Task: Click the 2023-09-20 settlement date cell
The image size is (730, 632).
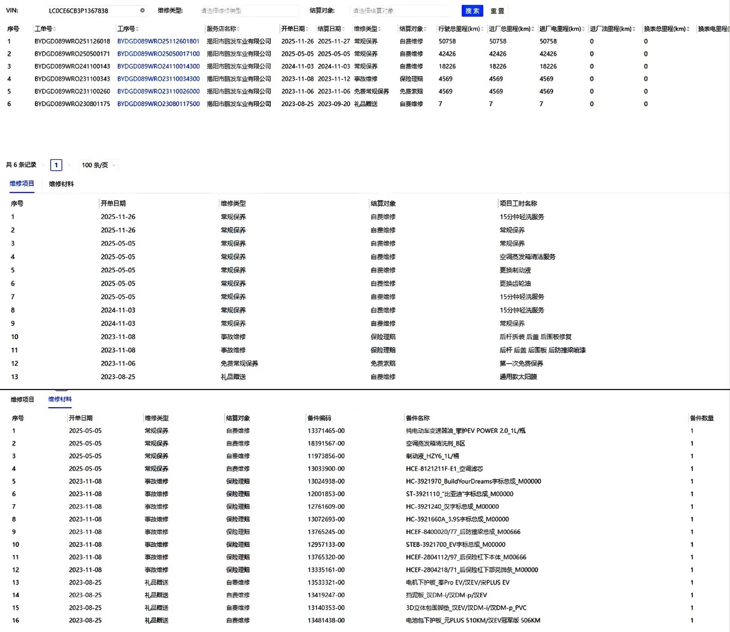Action: pyautogui.click(x=334, y=104)
